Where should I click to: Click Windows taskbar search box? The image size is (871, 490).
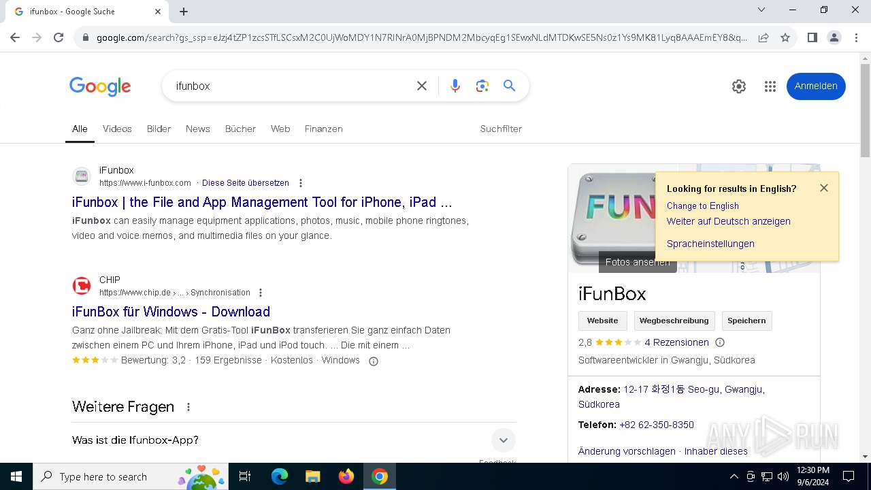coord(131,476)
